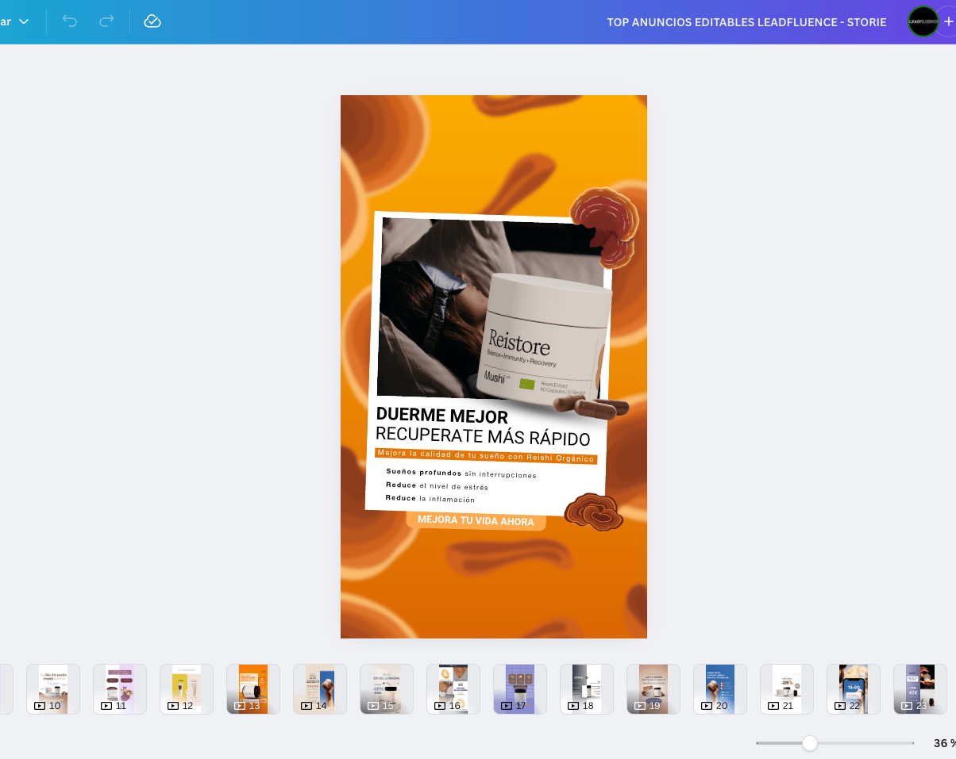
Task: Select the sleeping woman photo on canvas
Action: pyautogui.click(x=433, y=309)
